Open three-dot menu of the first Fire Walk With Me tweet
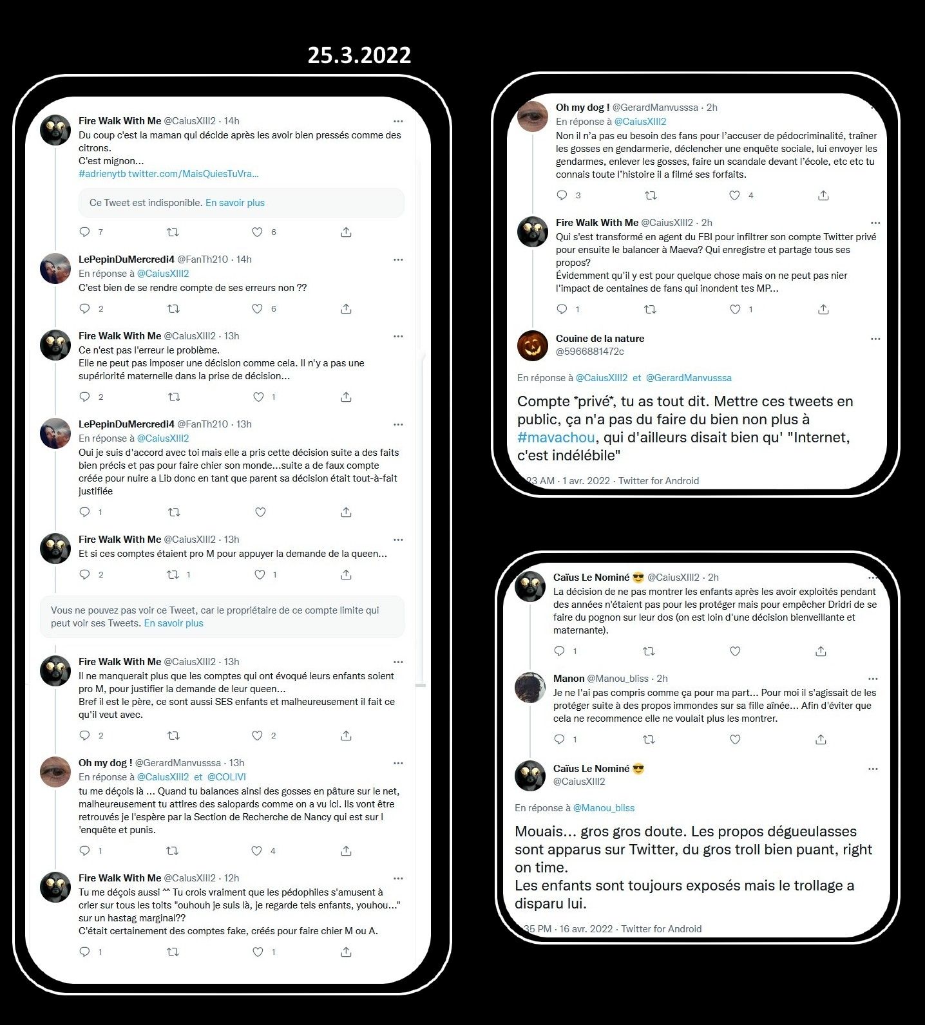 (398, 121)
